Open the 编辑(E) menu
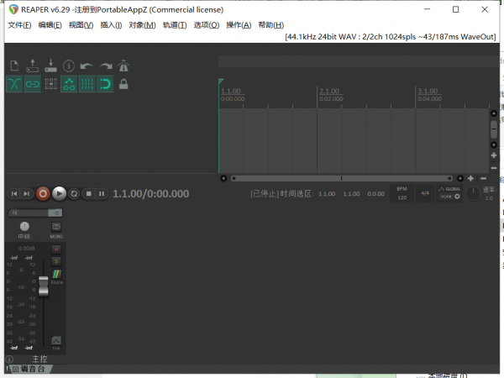The width and height of the screenshot is (504, 378). 50,25
